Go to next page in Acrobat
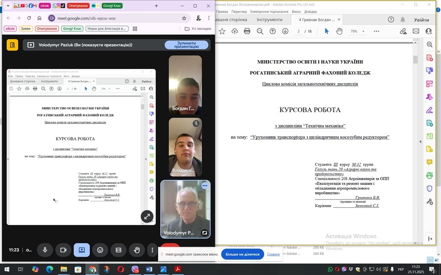Image resolution: width=441 pixels, height=275 pixels. coord(285,31)
